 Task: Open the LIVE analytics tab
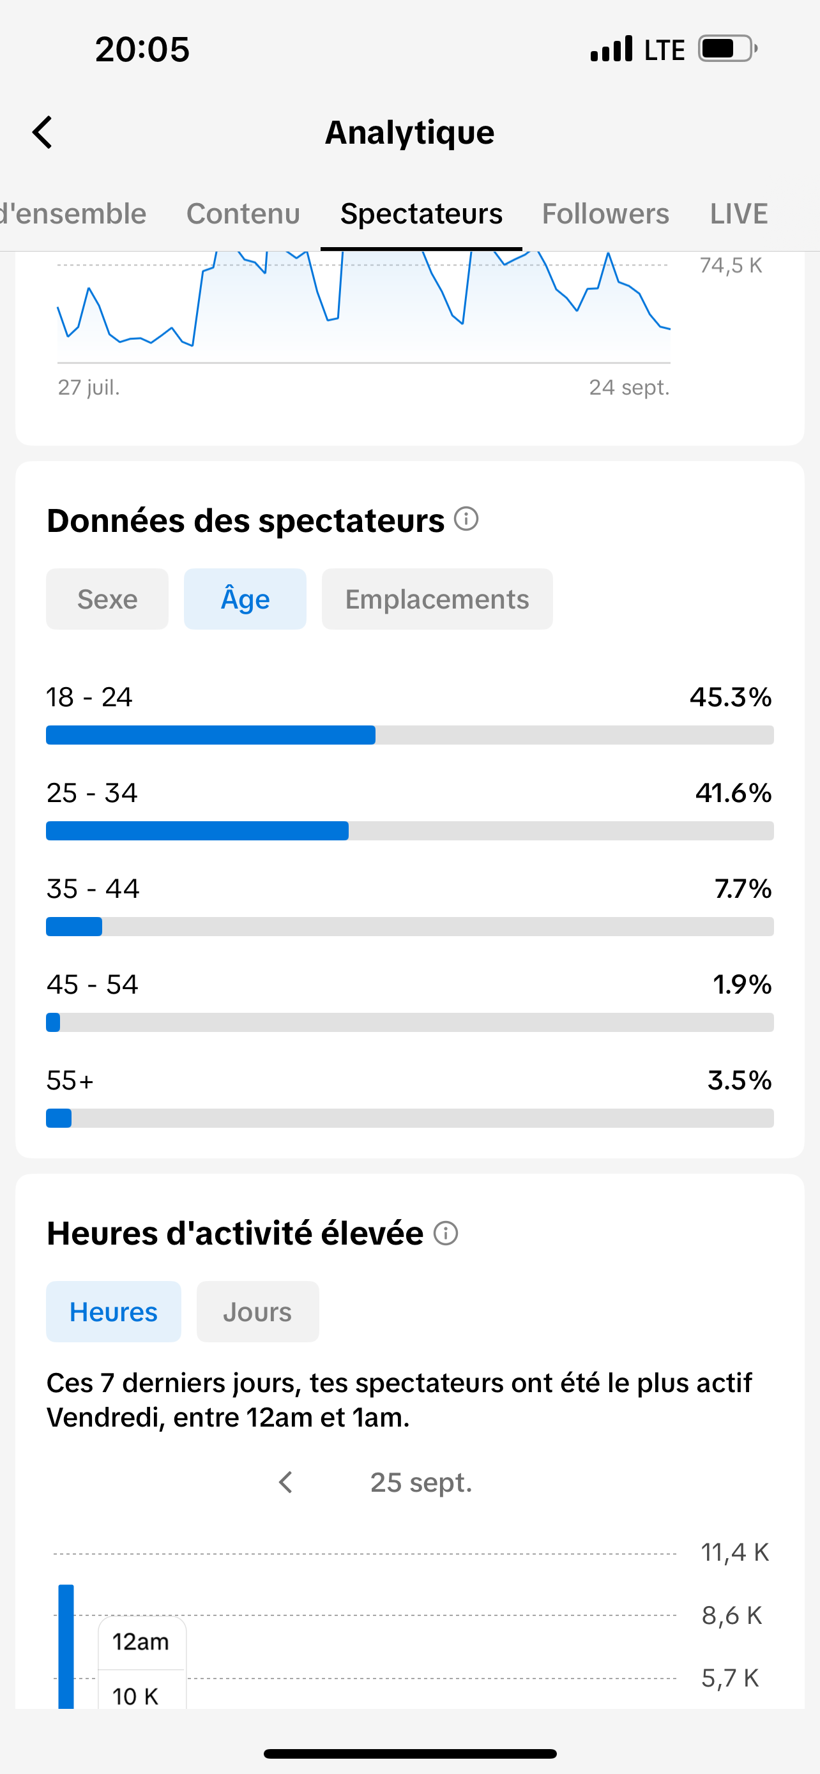pos(739,213)
